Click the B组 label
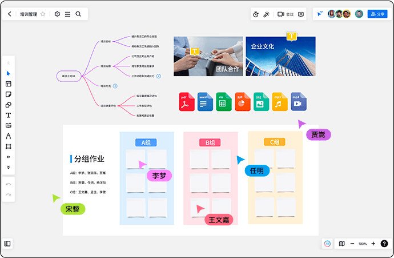394x258 pixels. point(210,142)
